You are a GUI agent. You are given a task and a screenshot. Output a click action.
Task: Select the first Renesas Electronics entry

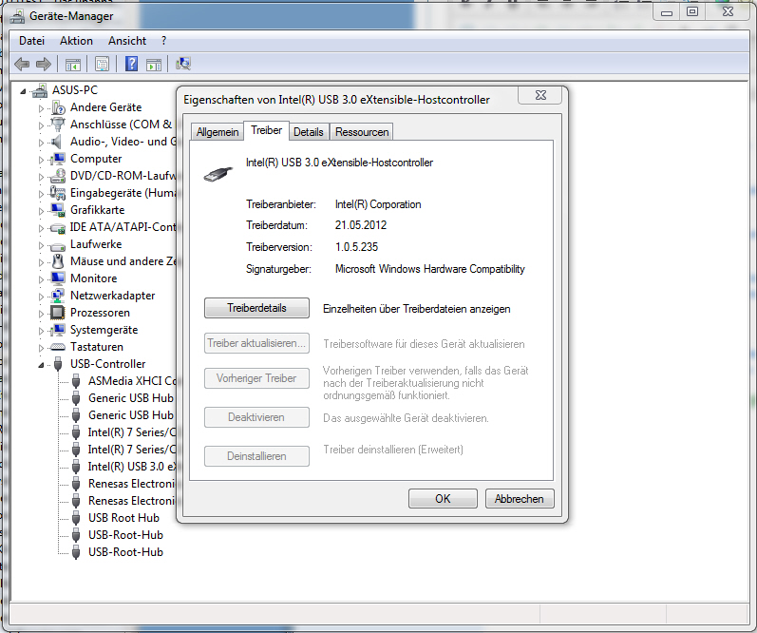pos(131,484)
